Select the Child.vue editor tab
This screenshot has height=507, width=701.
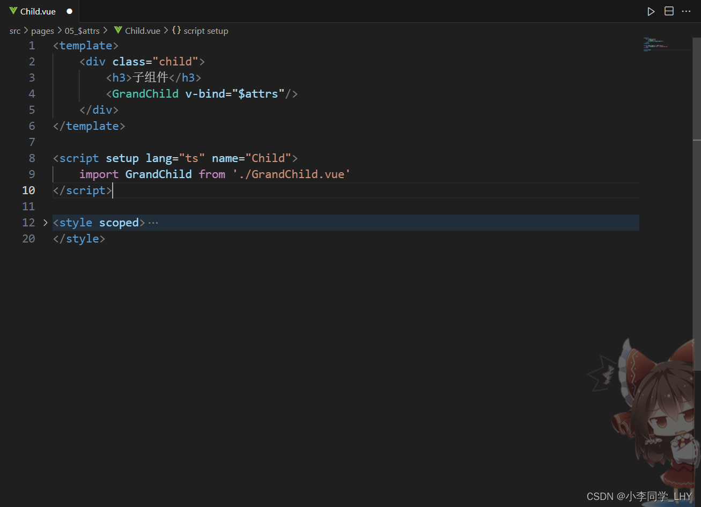coord(38,11)
